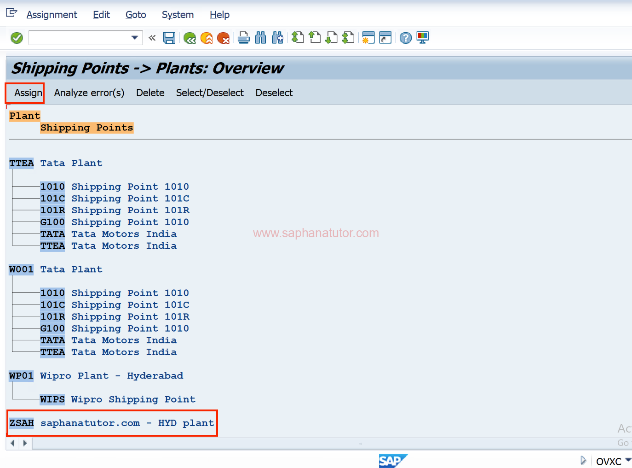Image resolution: width=632 pixels, height=468 pixels.
Task: Select plant WP01 Wipro Plant - Hyderabad
Action: pyautogui.click(x=96, y=376)
